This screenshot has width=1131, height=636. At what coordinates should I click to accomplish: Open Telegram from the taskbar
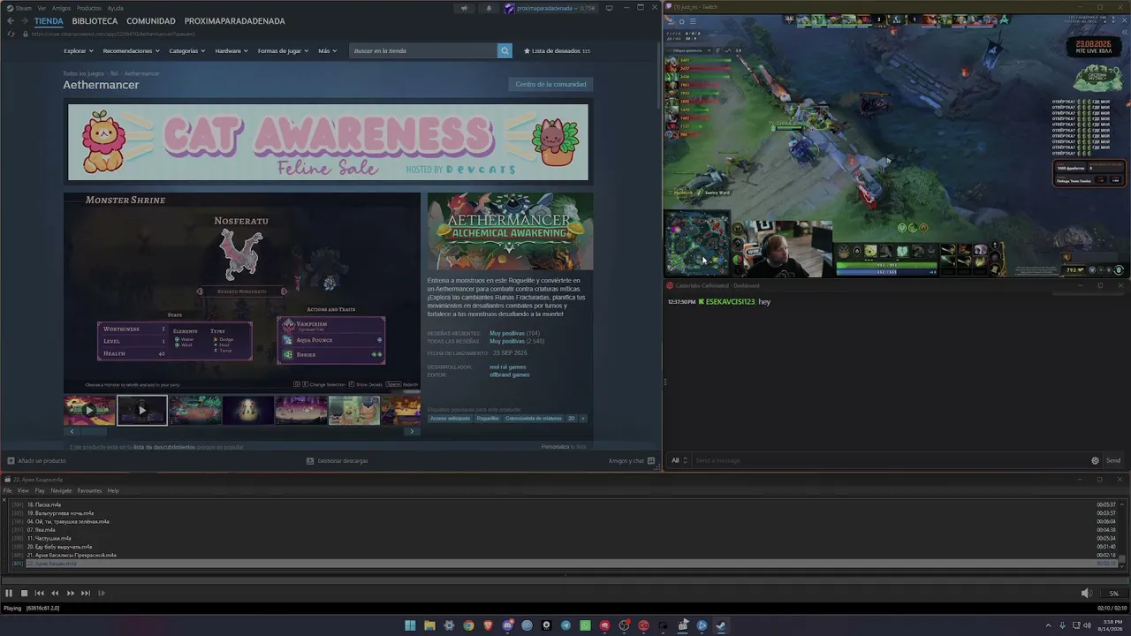[565, 625]
